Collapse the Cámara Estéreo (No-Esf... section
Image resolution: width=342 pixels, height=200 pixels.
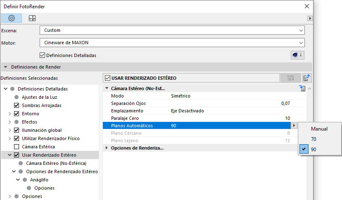[x=107, y=88]
